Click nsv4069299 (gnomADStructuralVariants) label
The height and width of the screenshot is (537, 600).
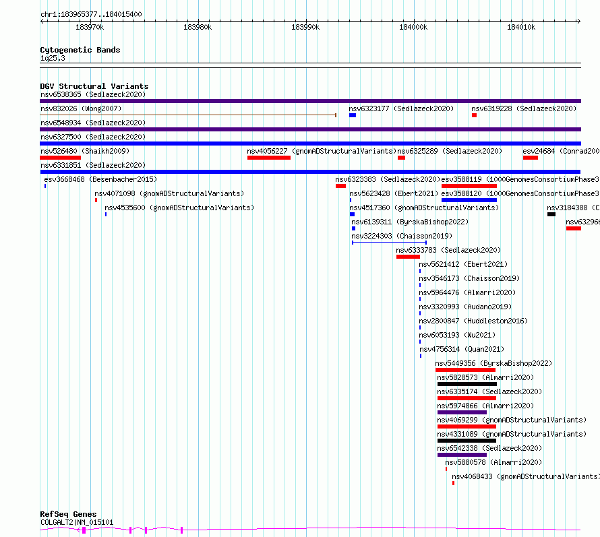pos(512,420)
